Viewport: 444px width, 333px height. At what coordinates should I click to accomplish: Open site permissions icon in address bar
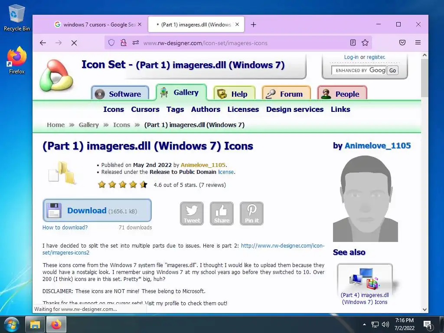(x=136, y=43)
